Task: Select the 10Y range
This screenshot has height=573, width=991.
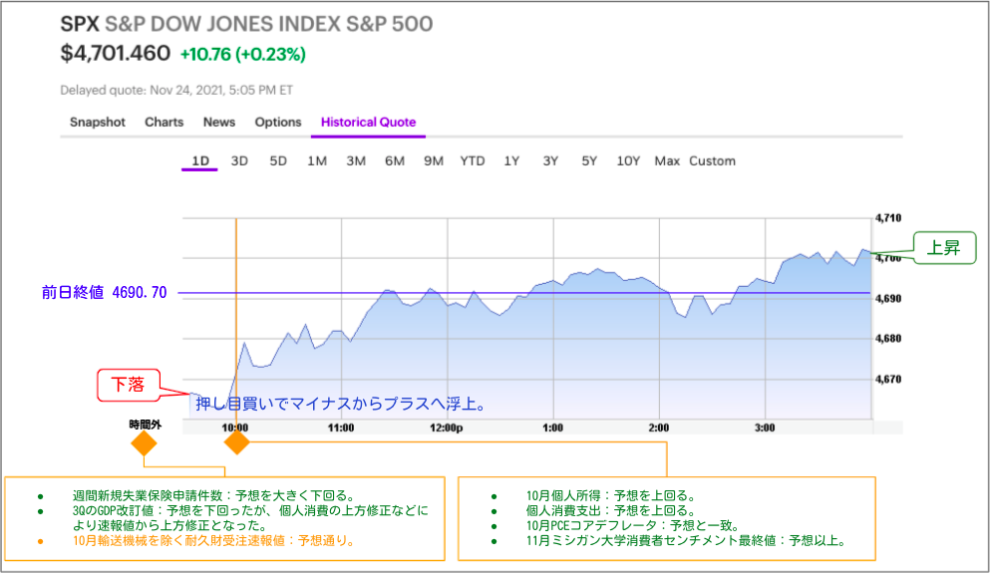Action: 628,161
